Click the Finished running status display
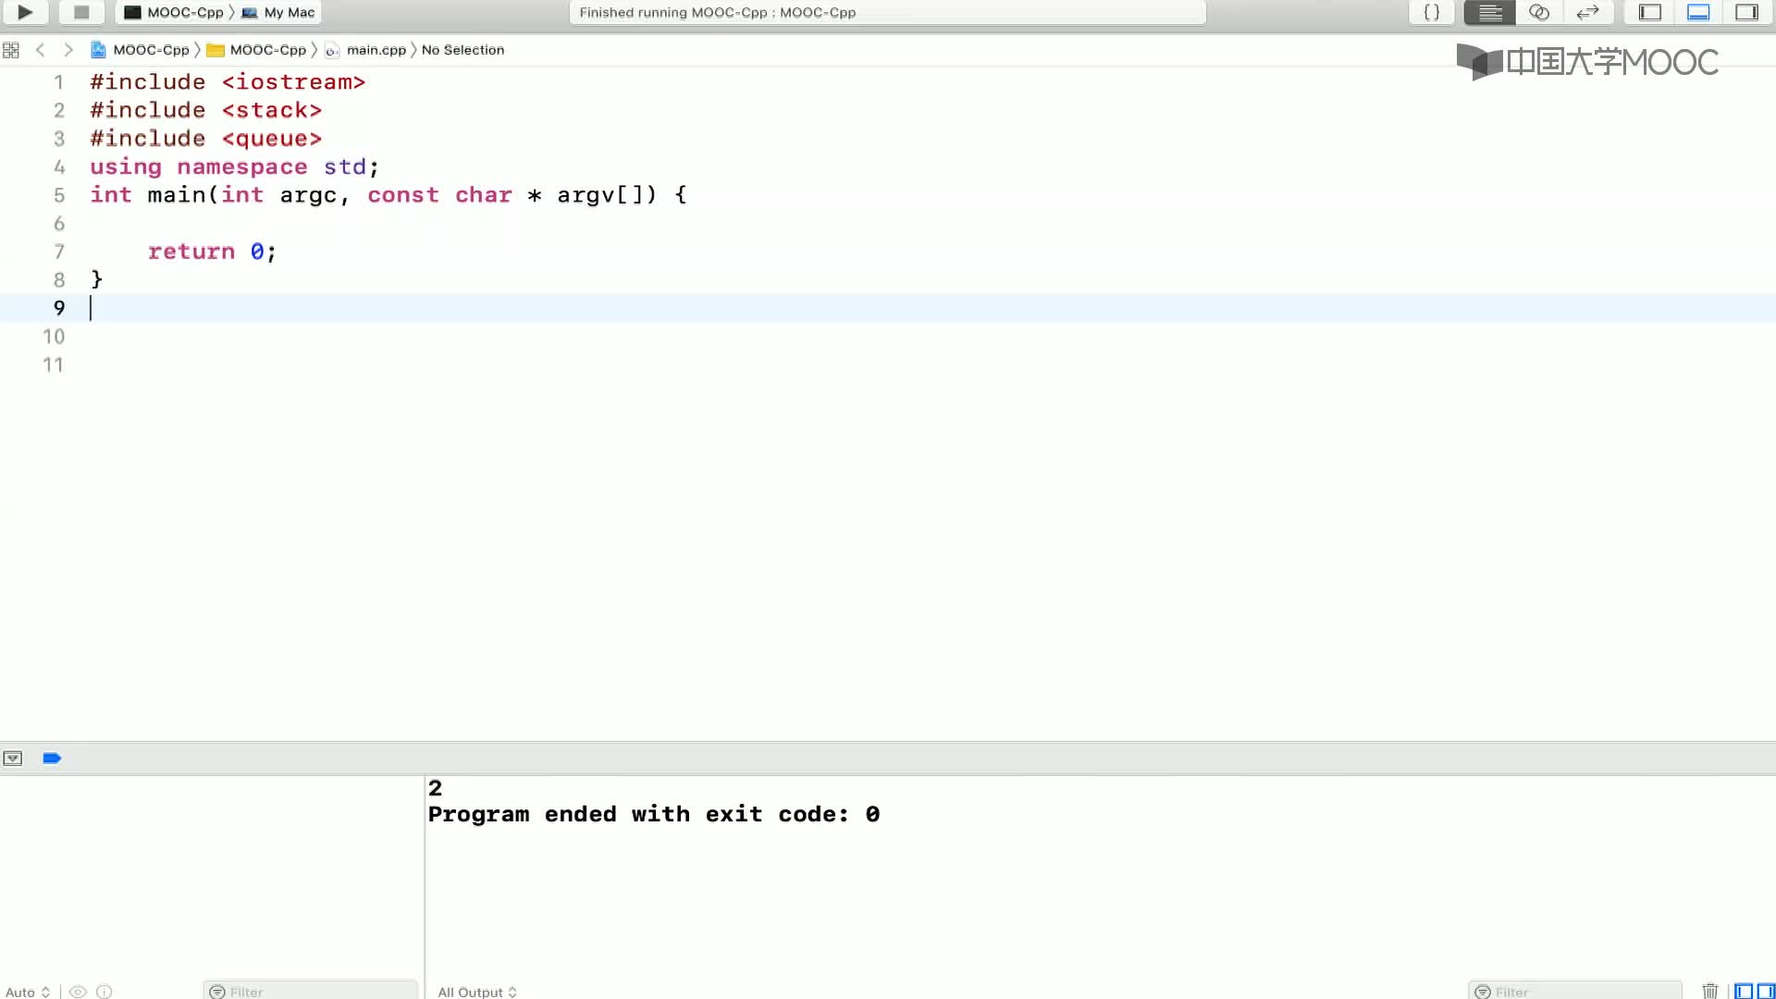 887,12
